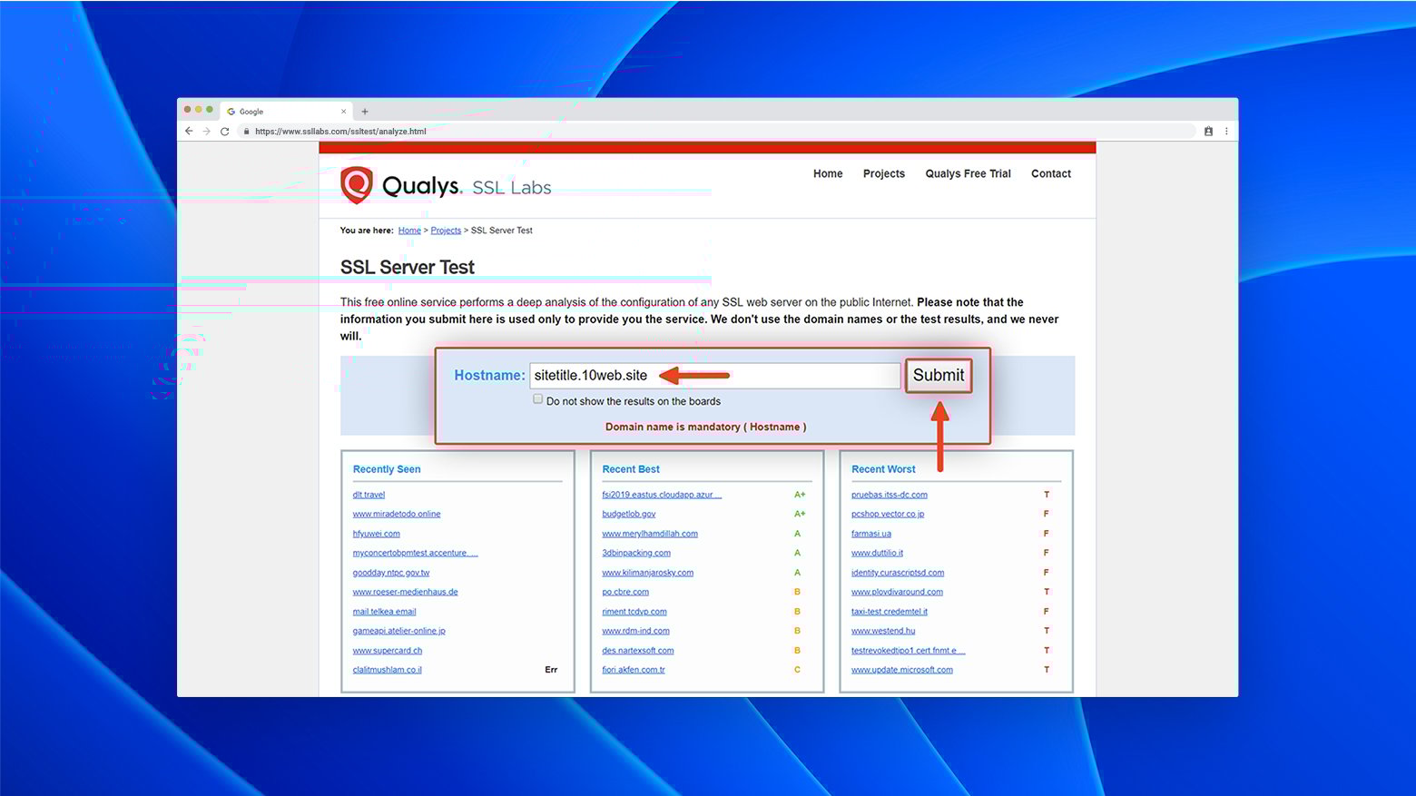Screen dimensions: 1416x796
Task: Go to Qualys Free Trial page
Action: coord(968,173)
